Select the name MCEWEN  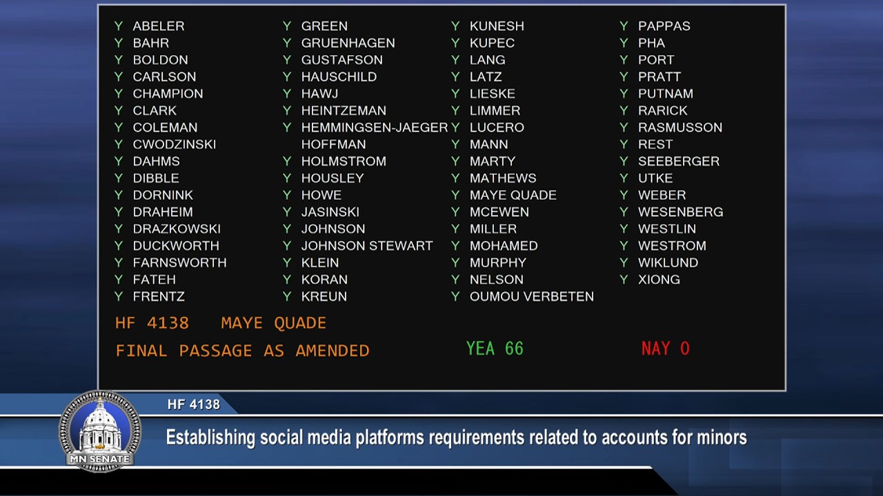click(499, 211)
